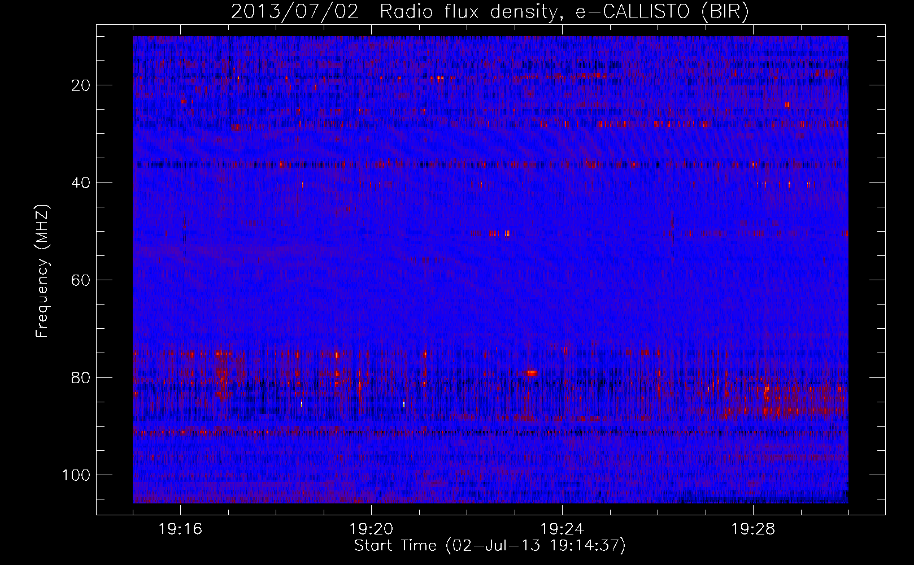Click the 19:28 time tick label
The image size is (914, 565).
pyautogui.click(x=753, y=529)
